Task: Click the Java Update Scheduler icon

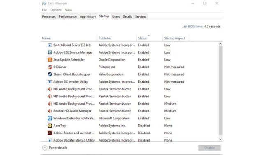Action: pos(50,60)
